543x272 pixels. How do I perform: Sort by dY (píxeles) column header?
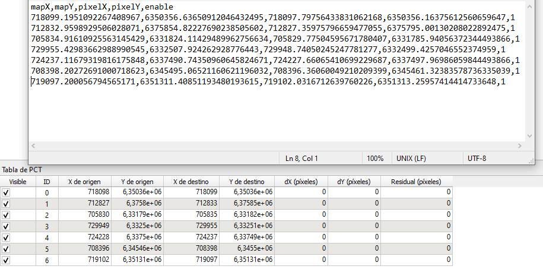coord(354,182)
